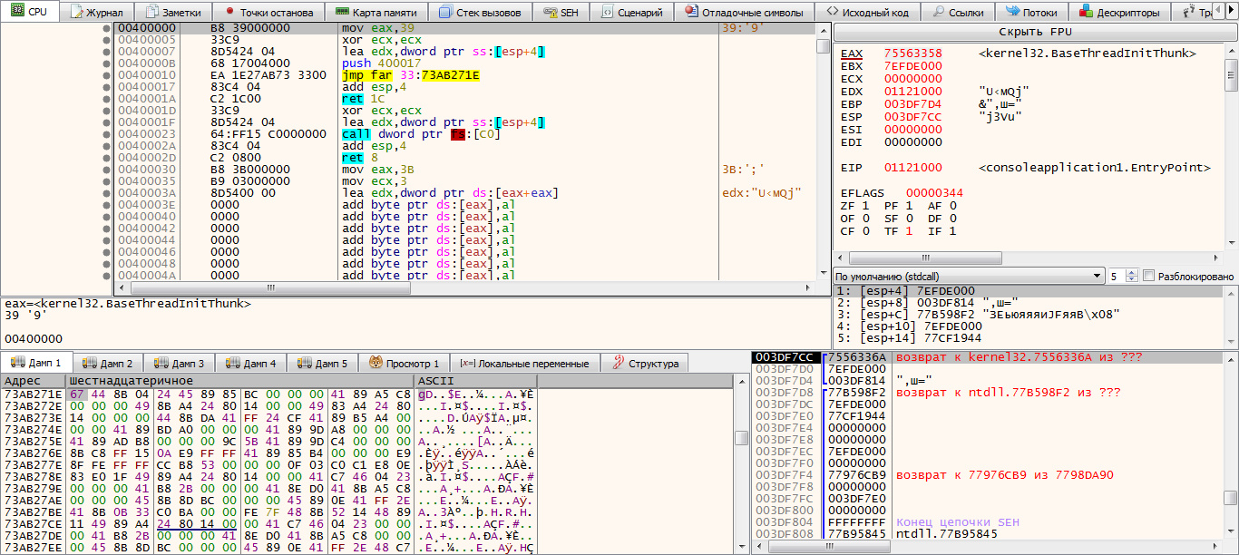Switch to the Дамп 2 tab
The image size is (1239, 555).
108,364
